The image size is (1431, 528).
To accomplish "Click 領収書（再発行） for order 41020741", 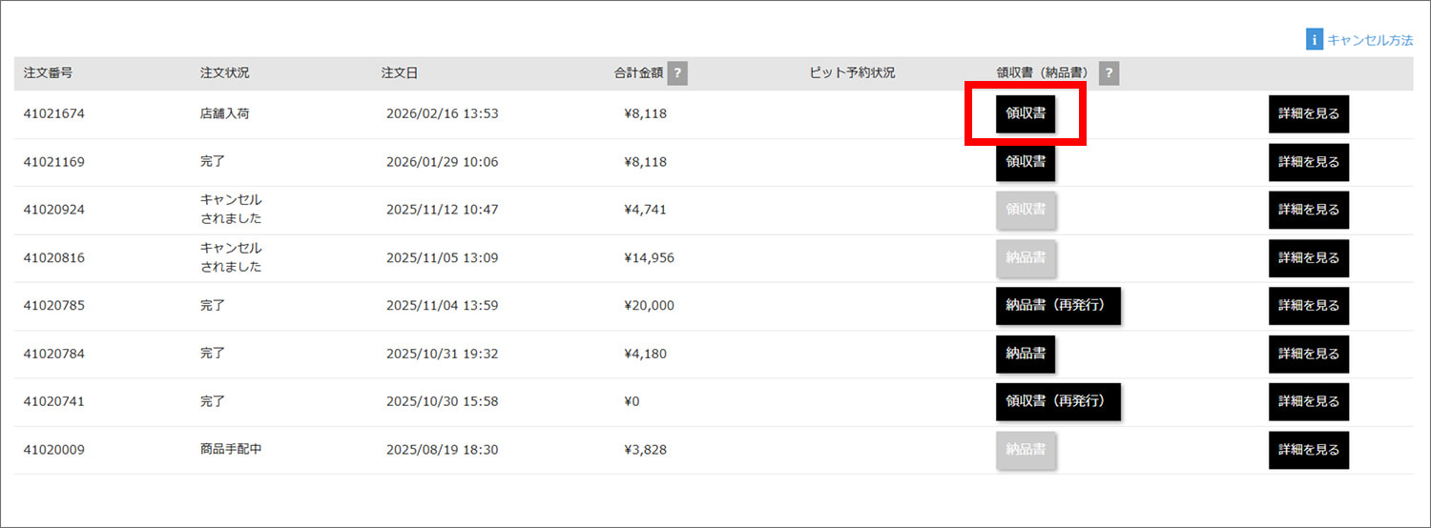I will click(1058, 401).
